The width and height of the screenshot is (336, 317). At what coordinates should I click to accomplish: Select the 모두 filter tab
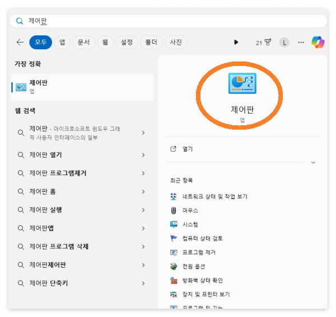pos(41,42)
